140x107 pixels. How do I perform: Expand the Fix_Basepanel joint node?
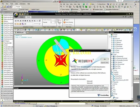pyautogui.click(x=112, y=56)
